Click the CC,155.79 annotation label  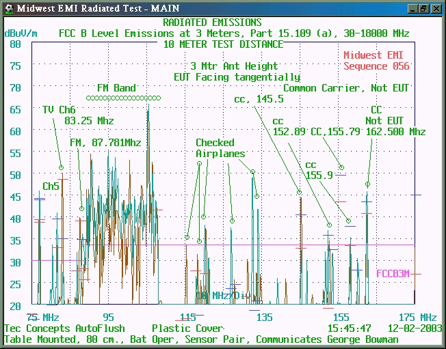tap(335, 132)
